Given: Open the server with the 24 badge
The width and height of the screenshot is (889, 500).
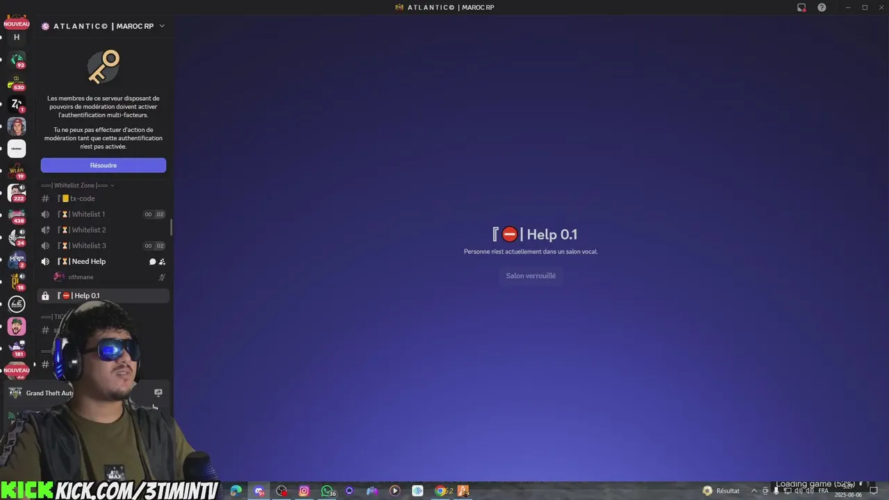Looking at the screenshot, I should pyautogui.click(x=17, y=237).
